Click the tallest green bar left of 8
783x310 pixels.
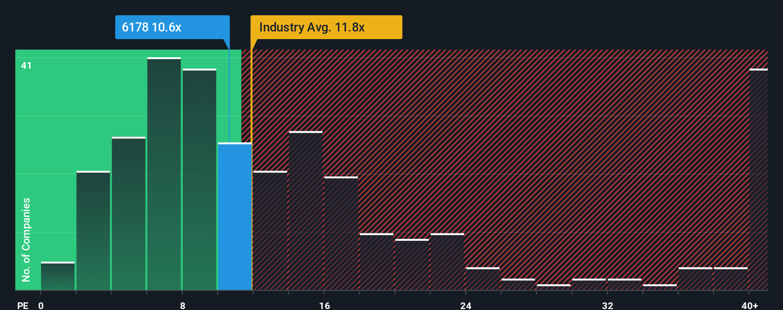pyautogui.click(x=164, y=174)
